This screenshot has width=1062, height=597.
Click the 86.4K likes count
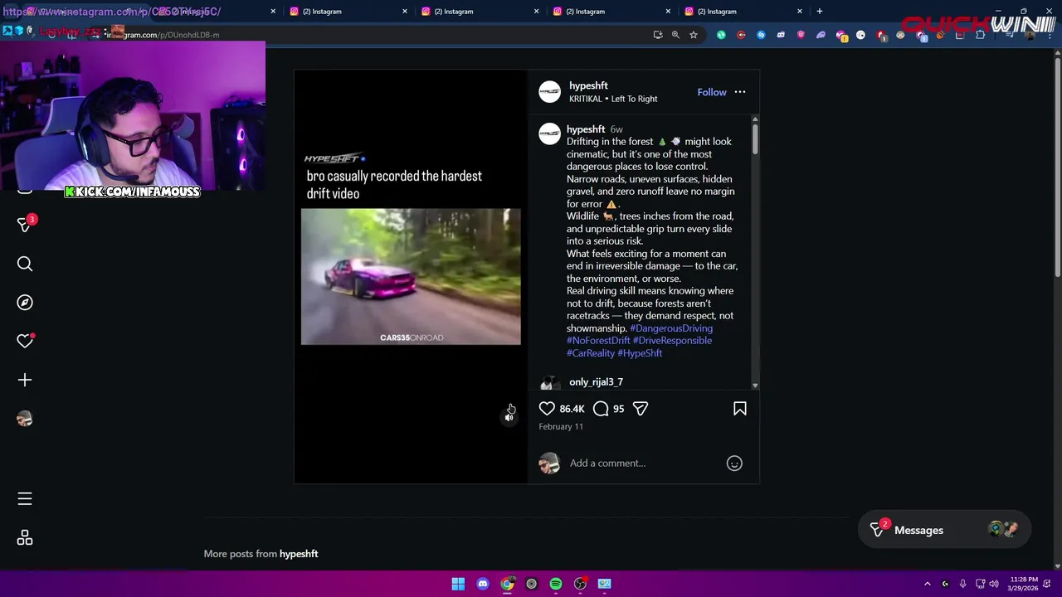click(x=572, y=409)
